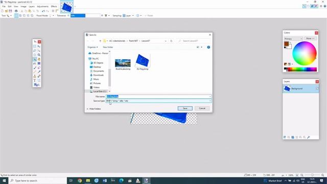Click the color wheel in Colors panel

tap(305, 53)
